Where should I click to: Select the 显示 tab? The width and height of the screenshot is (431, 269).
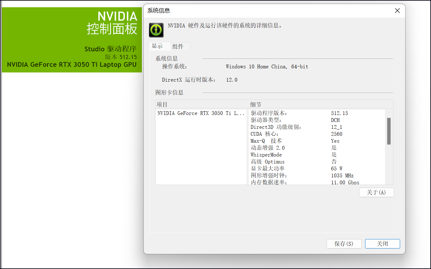157,46
